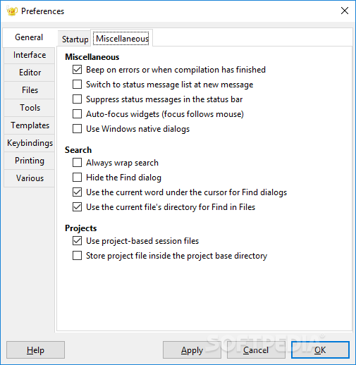Confirm with the OK button

[320, 350]
